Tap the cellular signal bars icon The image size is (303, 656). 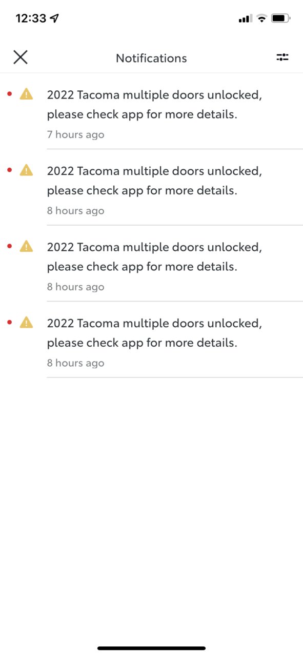[x=245, y=19]
